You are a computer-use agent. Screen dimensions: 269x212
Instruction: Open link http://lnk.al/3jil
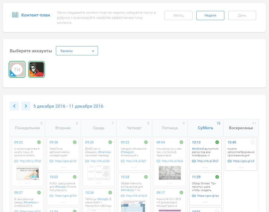click(100, 161)
